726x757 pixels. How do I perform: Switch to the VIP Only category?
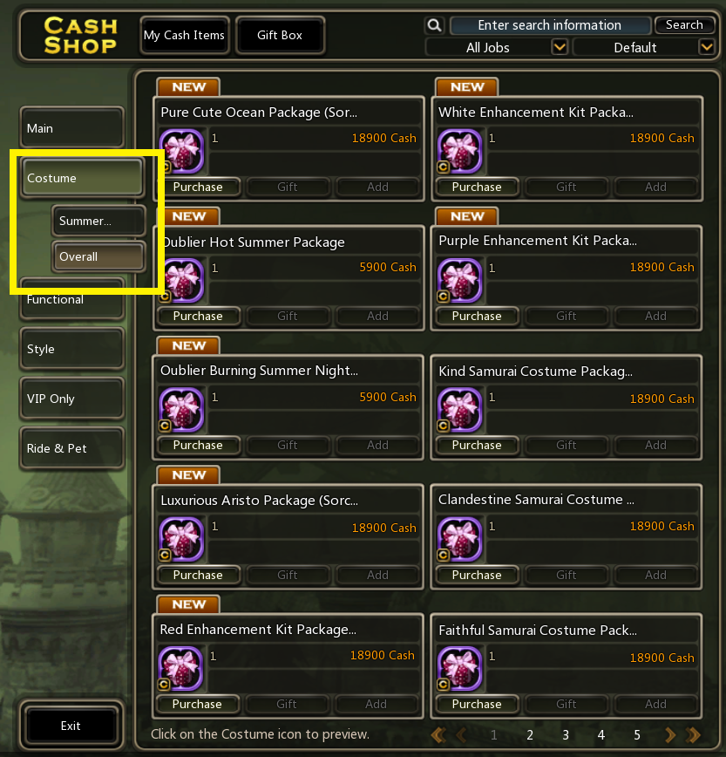(71, 399)
